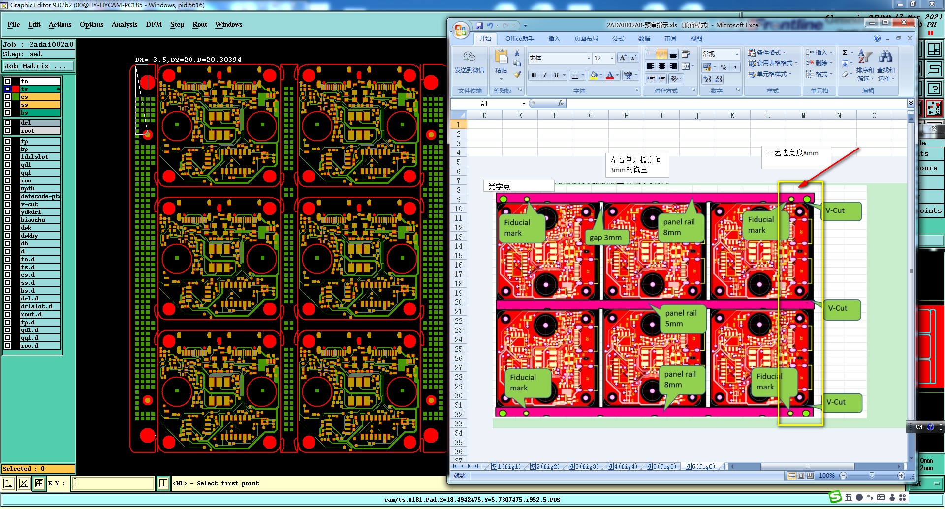Open the font color dropdown arrow
This screenshot has width=945, height=509.
[617, 75]
